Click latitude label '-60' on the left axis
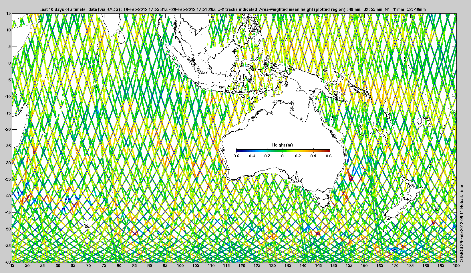Image resolution: width=471 pixels, height=273 pixels. [x=7, y=262]
